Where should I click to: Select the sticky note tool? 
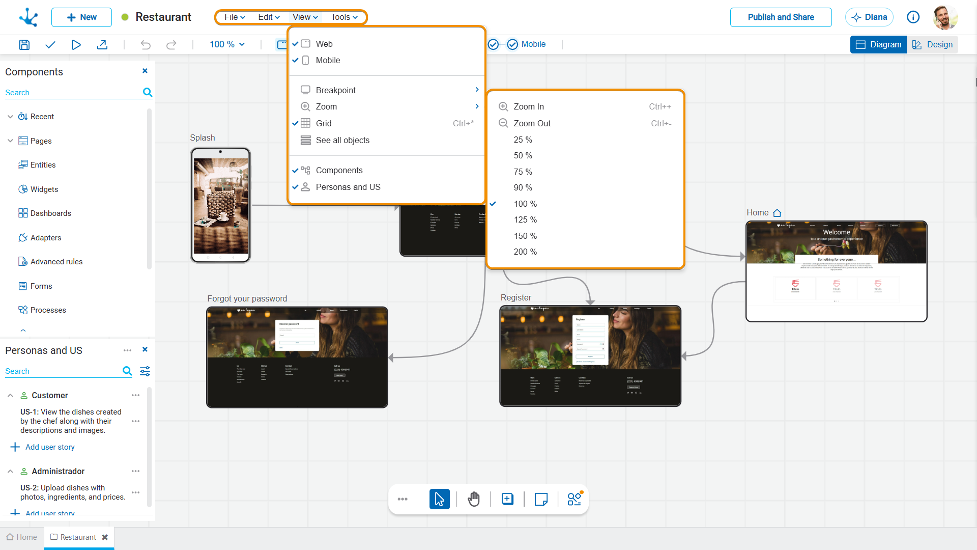[x=541, y=499]
